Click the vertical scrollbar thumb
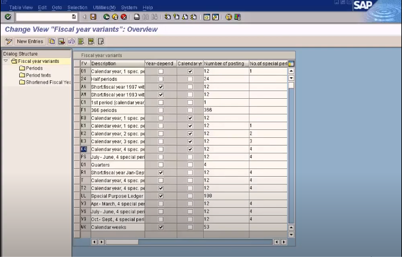Viewport: 402px width, 257px height. tap(291, 86)
